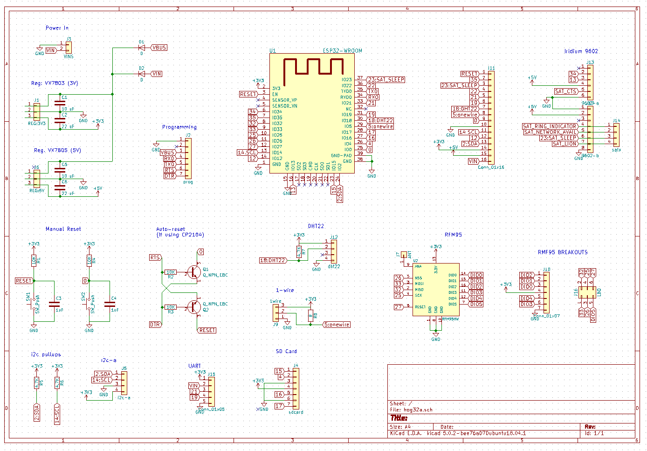Select the "1-wire" section title
The image size is (647, 451).
click(x=285, y=290)
